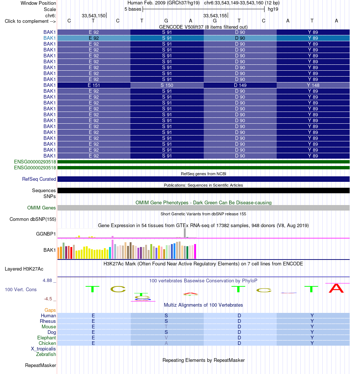Open the 'RepeatMasker' track label
The height and width of the screenshot is (374, 350).
coord(41,366)
